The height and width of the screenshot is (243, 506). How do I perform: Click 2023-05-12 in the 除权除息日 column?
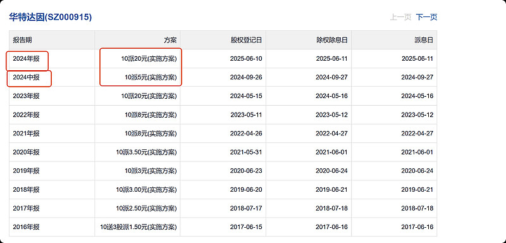(x=331, y=115)
